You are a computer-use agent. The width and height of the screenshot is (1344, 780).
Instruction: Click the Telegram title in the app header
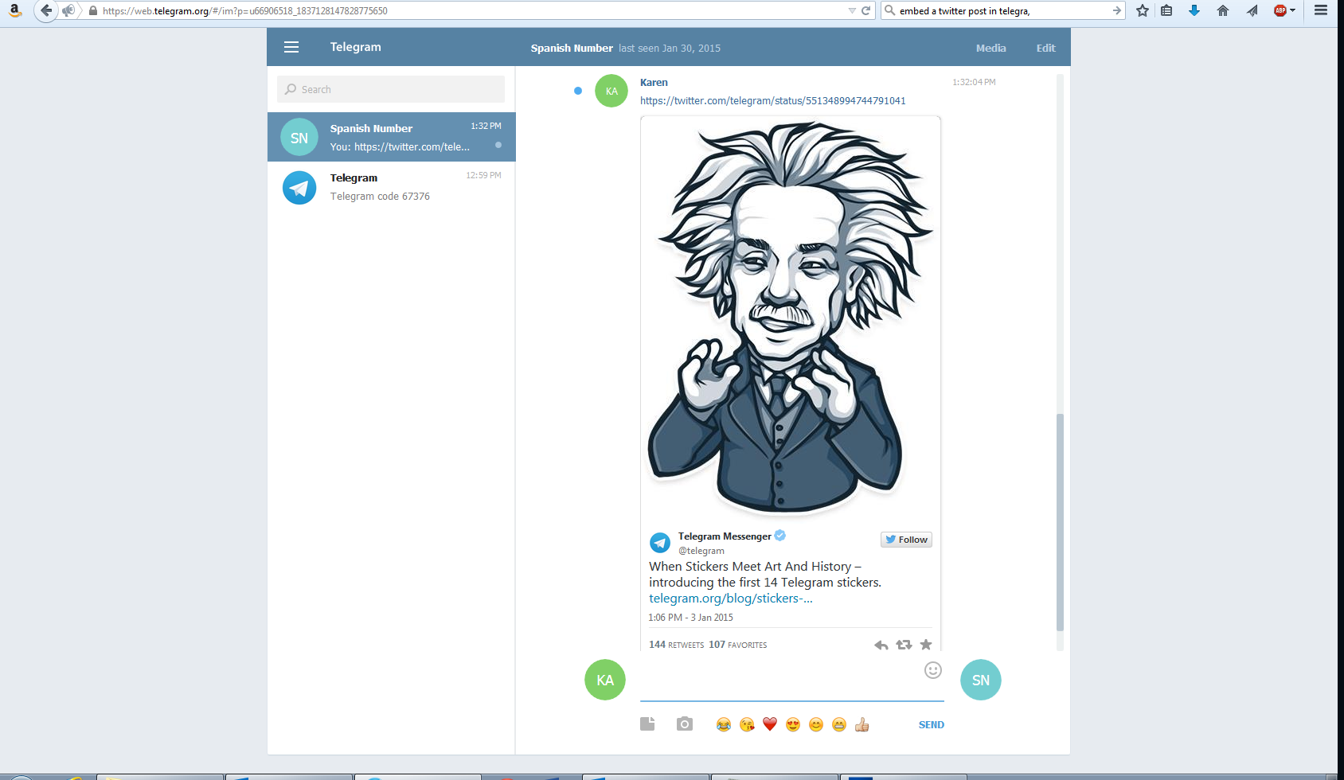(356, 47)
